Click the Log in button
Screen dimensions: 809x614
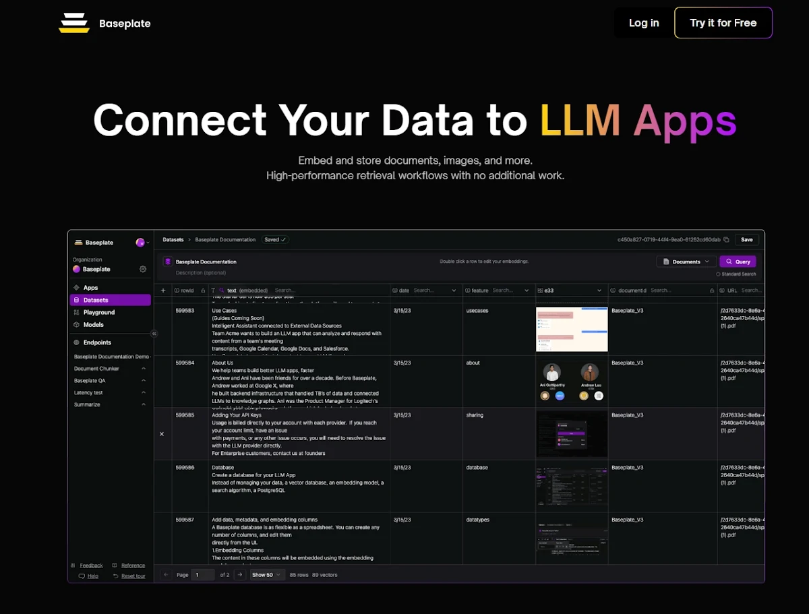[x=644, y=23]
